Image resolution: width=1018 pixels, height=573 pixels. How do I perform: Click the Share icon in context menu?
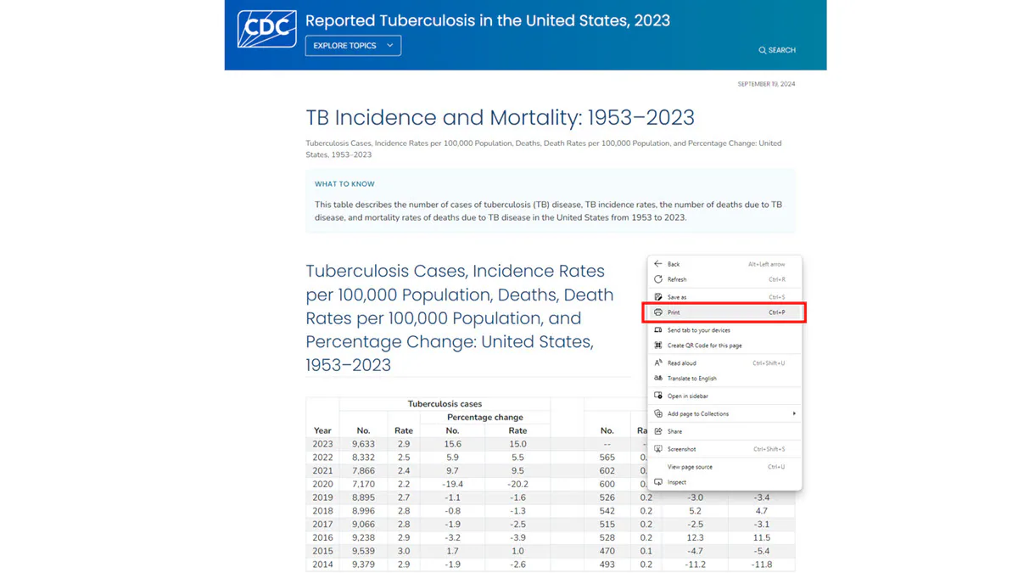click(658, 431)
